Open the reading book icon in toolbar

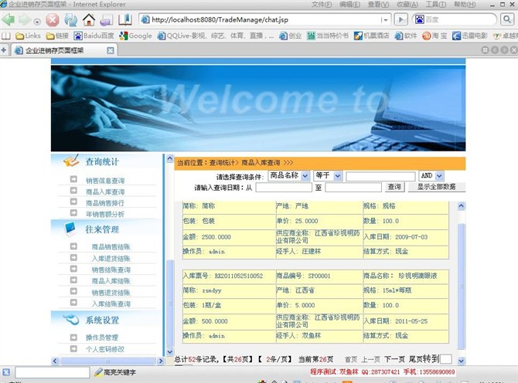pyautogui.click(x=125, y=20)
